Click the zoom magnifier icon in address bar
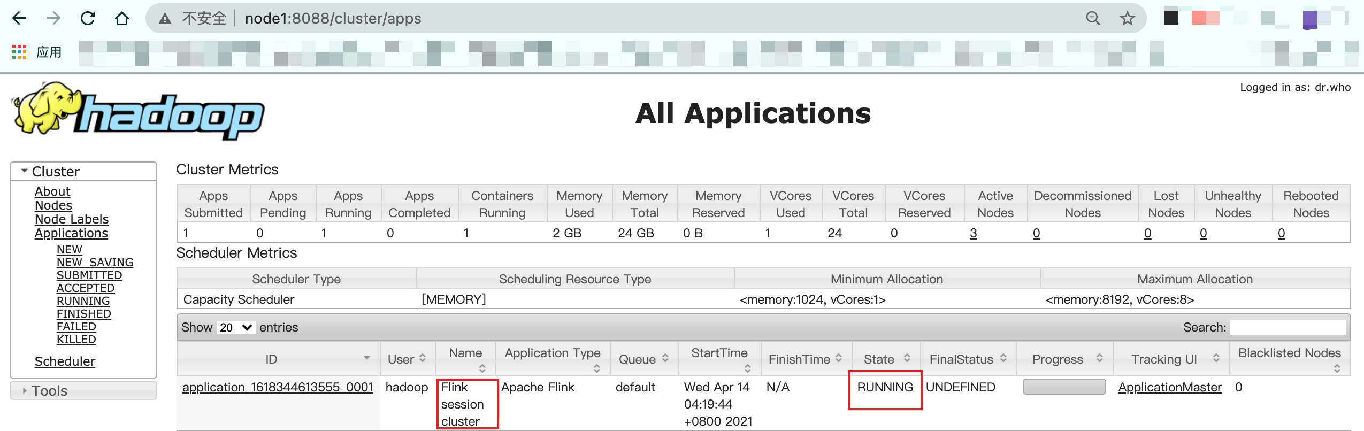Screen dimensions: 1364x431 pos(1093,19)
